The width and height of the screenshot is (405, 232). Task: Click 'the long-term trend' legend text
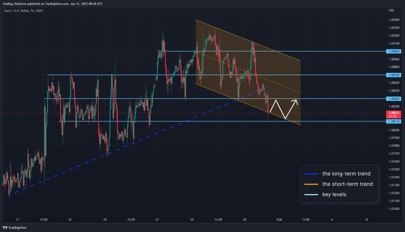point(346,174)
